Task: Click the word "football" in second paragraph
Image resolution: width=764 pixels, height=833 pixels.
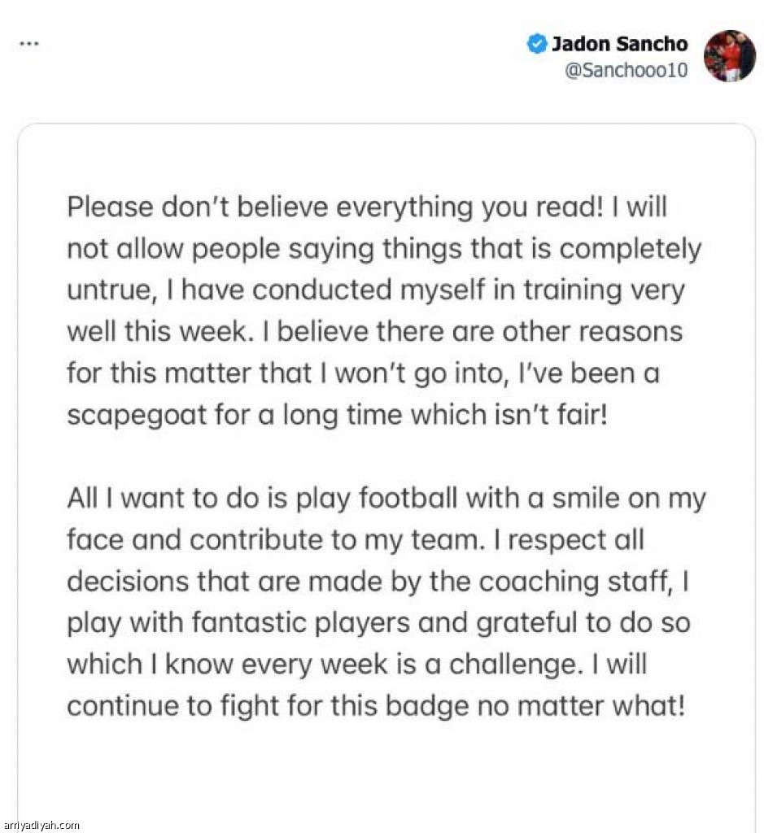Action: pos(408,499)
